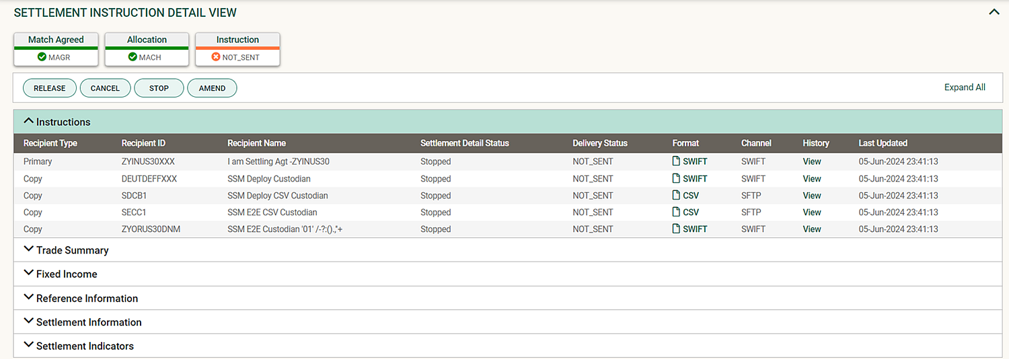Image resolution: width=1009 pixels, height=359 pixels.
Task: Collapse the Instructions section
Action: [28, 122]
